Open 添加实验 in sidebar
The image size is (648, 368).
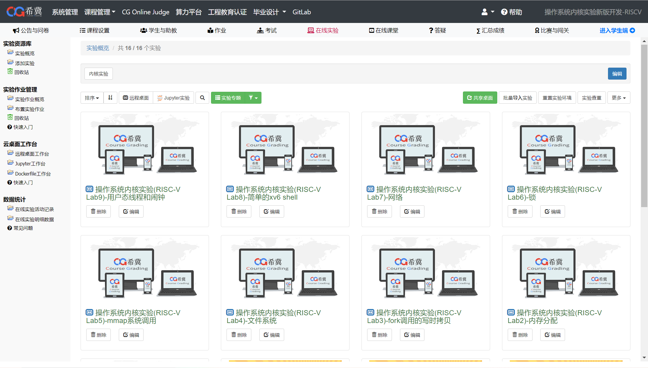(25, 63)
